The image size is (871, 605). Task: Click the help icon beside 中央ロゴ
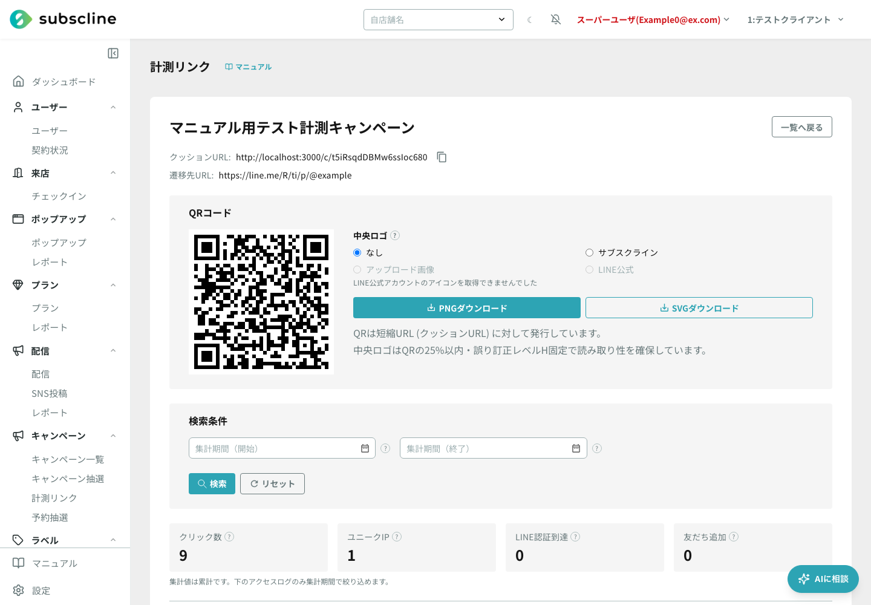tap(395, 235)
